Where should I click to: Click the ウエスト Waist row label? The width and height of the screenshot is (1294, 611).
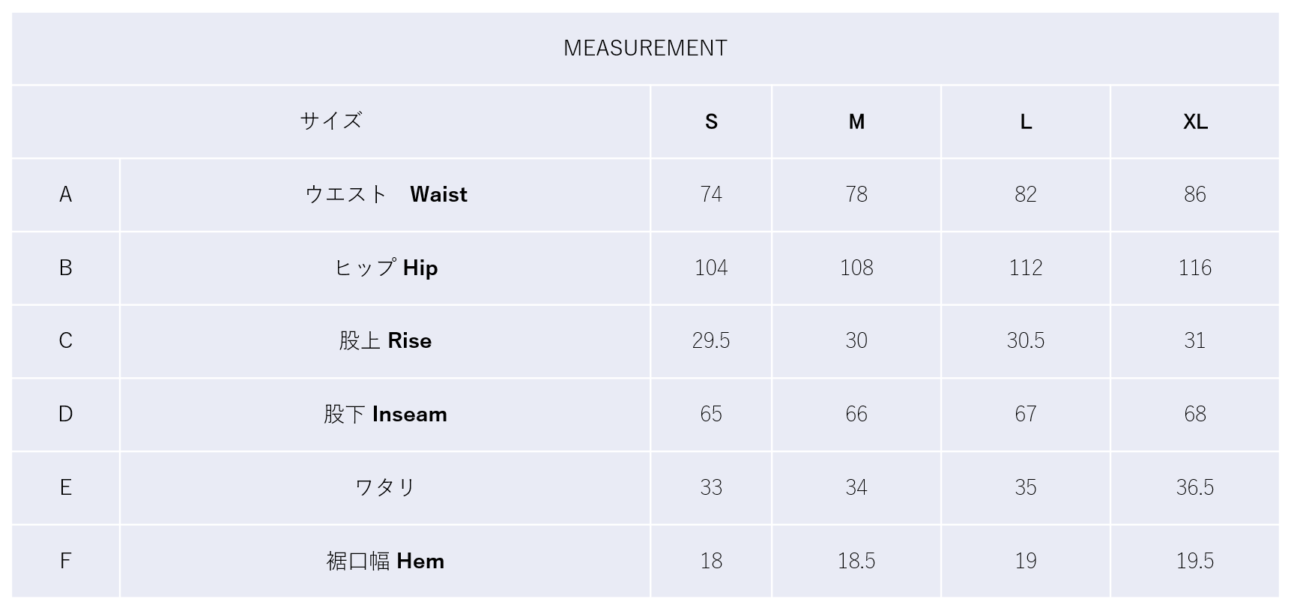tap(386, 194)
